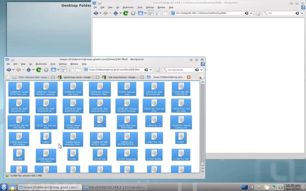Viewport: 306px width, 191px height.
Task: Switch Gmail window to Columns view mode
Action: (x=78, y=70)
